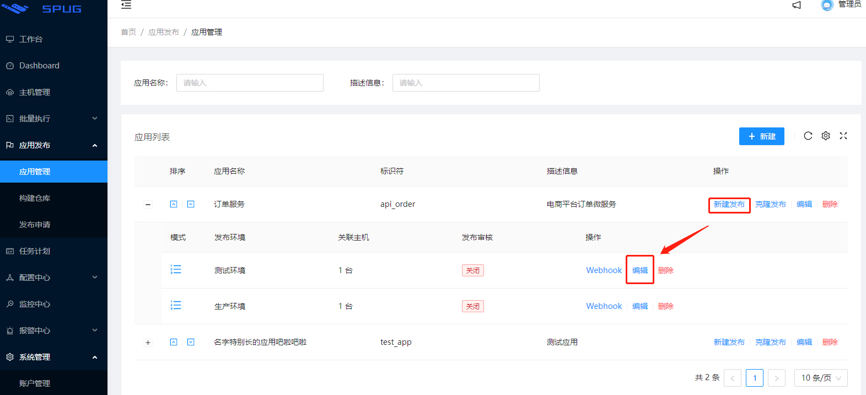Edit the 订单服务 application
The height and width of the screenshot is (395, 866).
click(x=804, y=204)
